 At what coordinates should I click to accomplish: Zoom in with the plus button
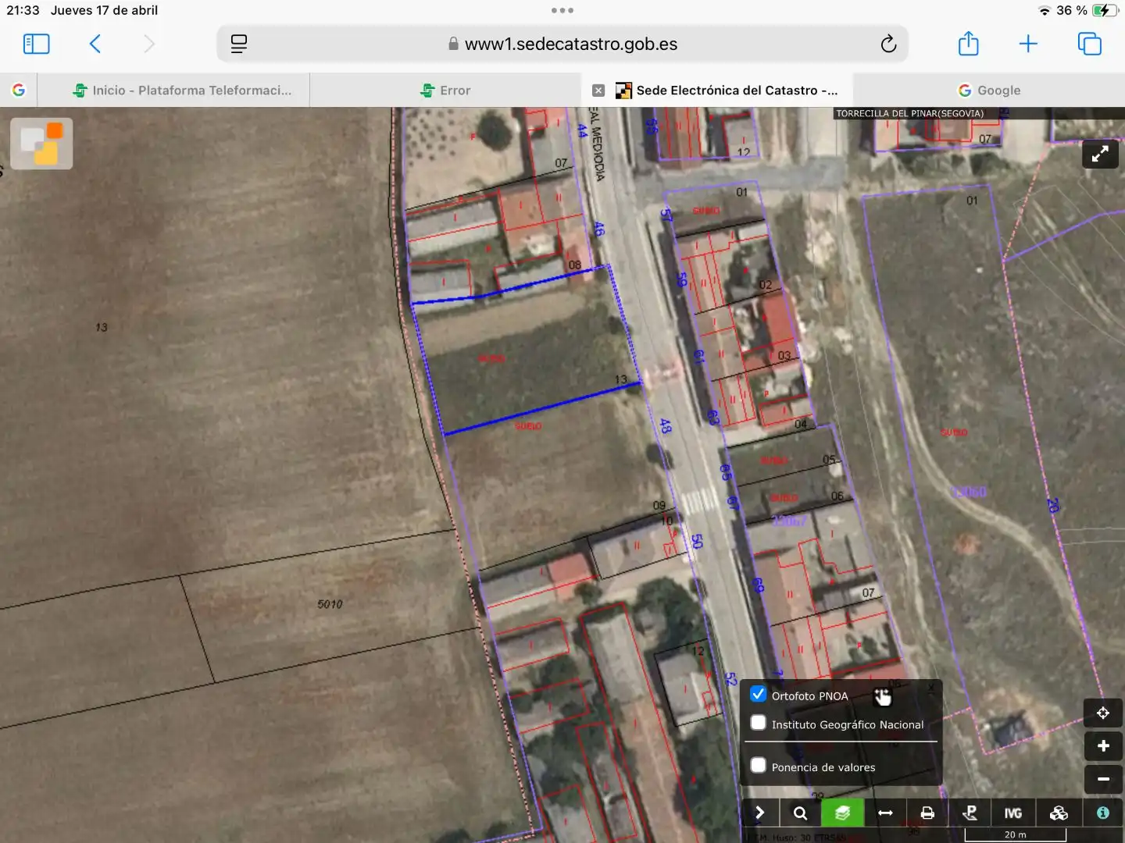coord(1103,746)
